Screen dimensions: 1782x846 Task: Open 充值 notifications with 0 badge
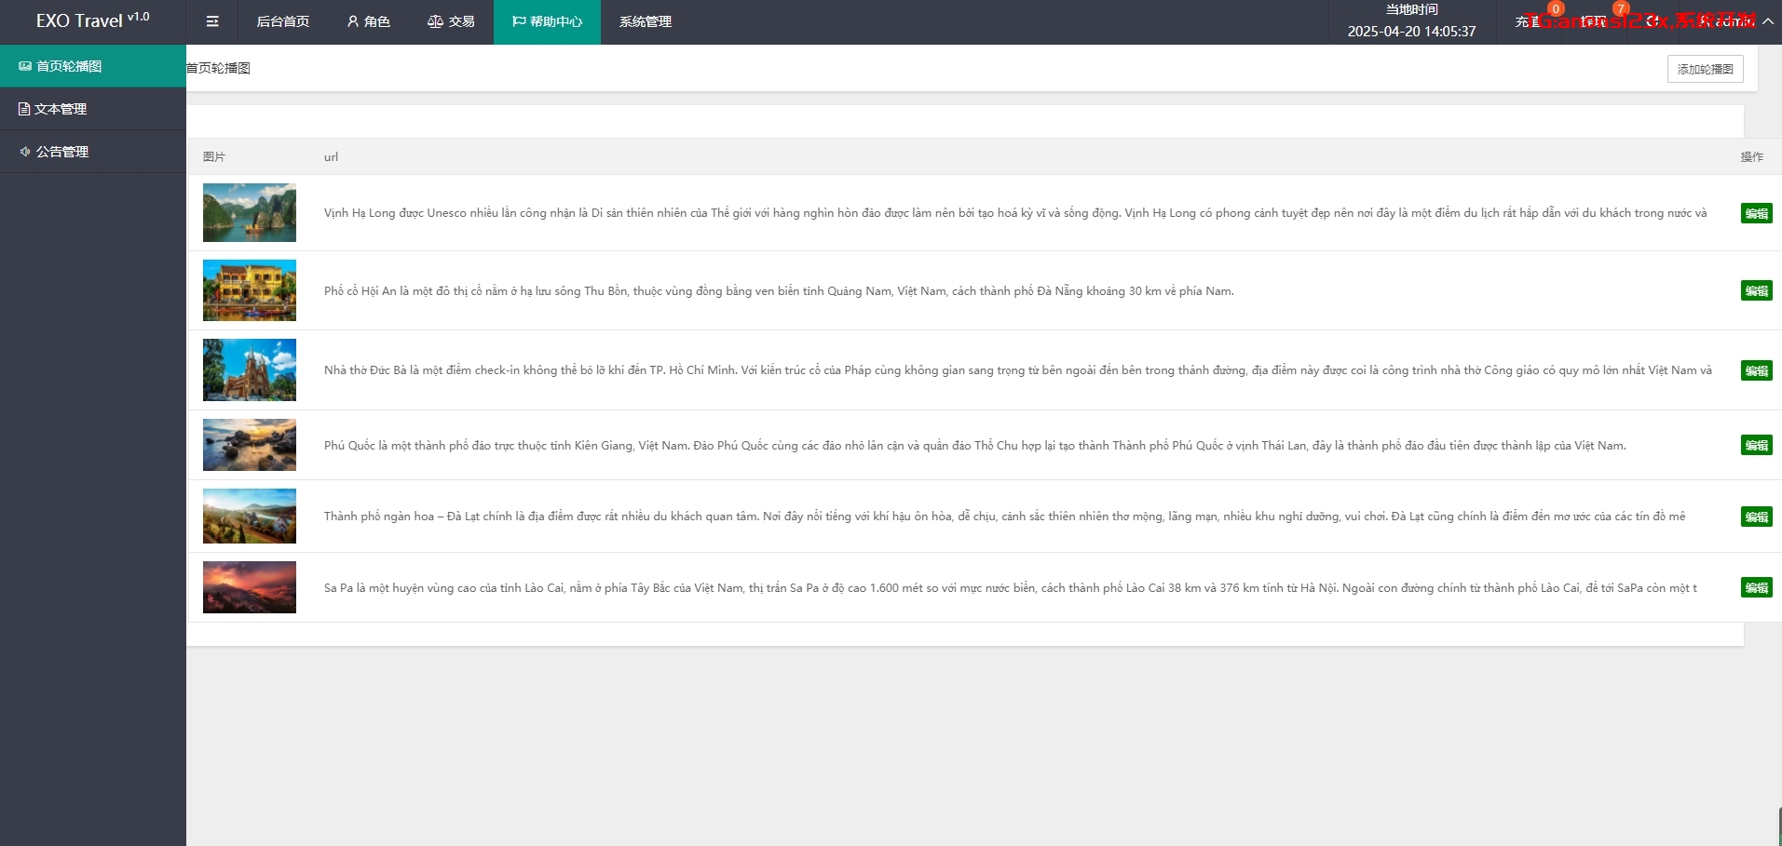click(x=1530, y=21)
